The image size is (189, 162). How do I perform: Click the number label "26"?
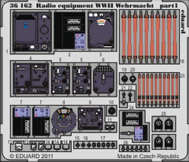(x=125, y=143)
